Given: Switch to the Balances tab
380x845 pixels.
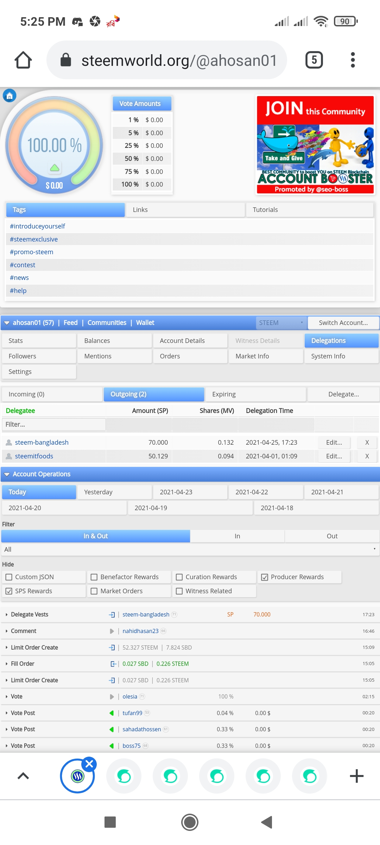Looking at the screenshot, I should click(115, 341).
